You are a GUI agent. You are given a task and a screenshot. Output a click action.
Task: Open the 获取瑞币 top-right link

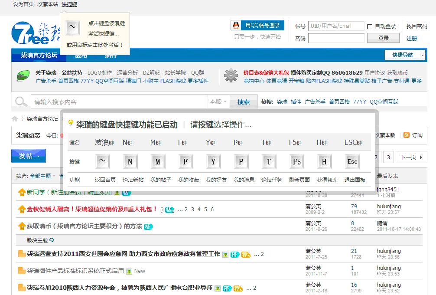click(397, 72)
